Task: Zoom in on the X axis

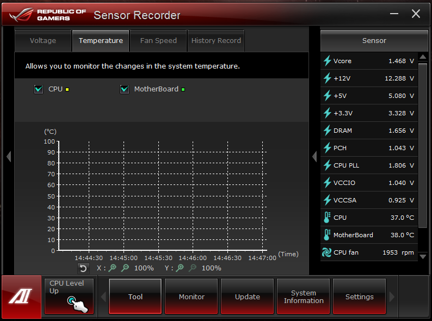Action: (113, 268)
